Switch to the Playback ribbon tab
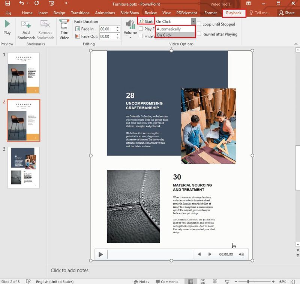This screenshot has width=300, height=284. 234,13
